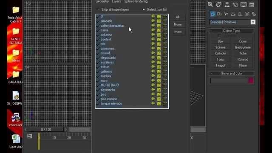This screenshot has width=272, height=153.
Task: Toggle the key mode icon beside the timeline
Action: pos(29,136)
